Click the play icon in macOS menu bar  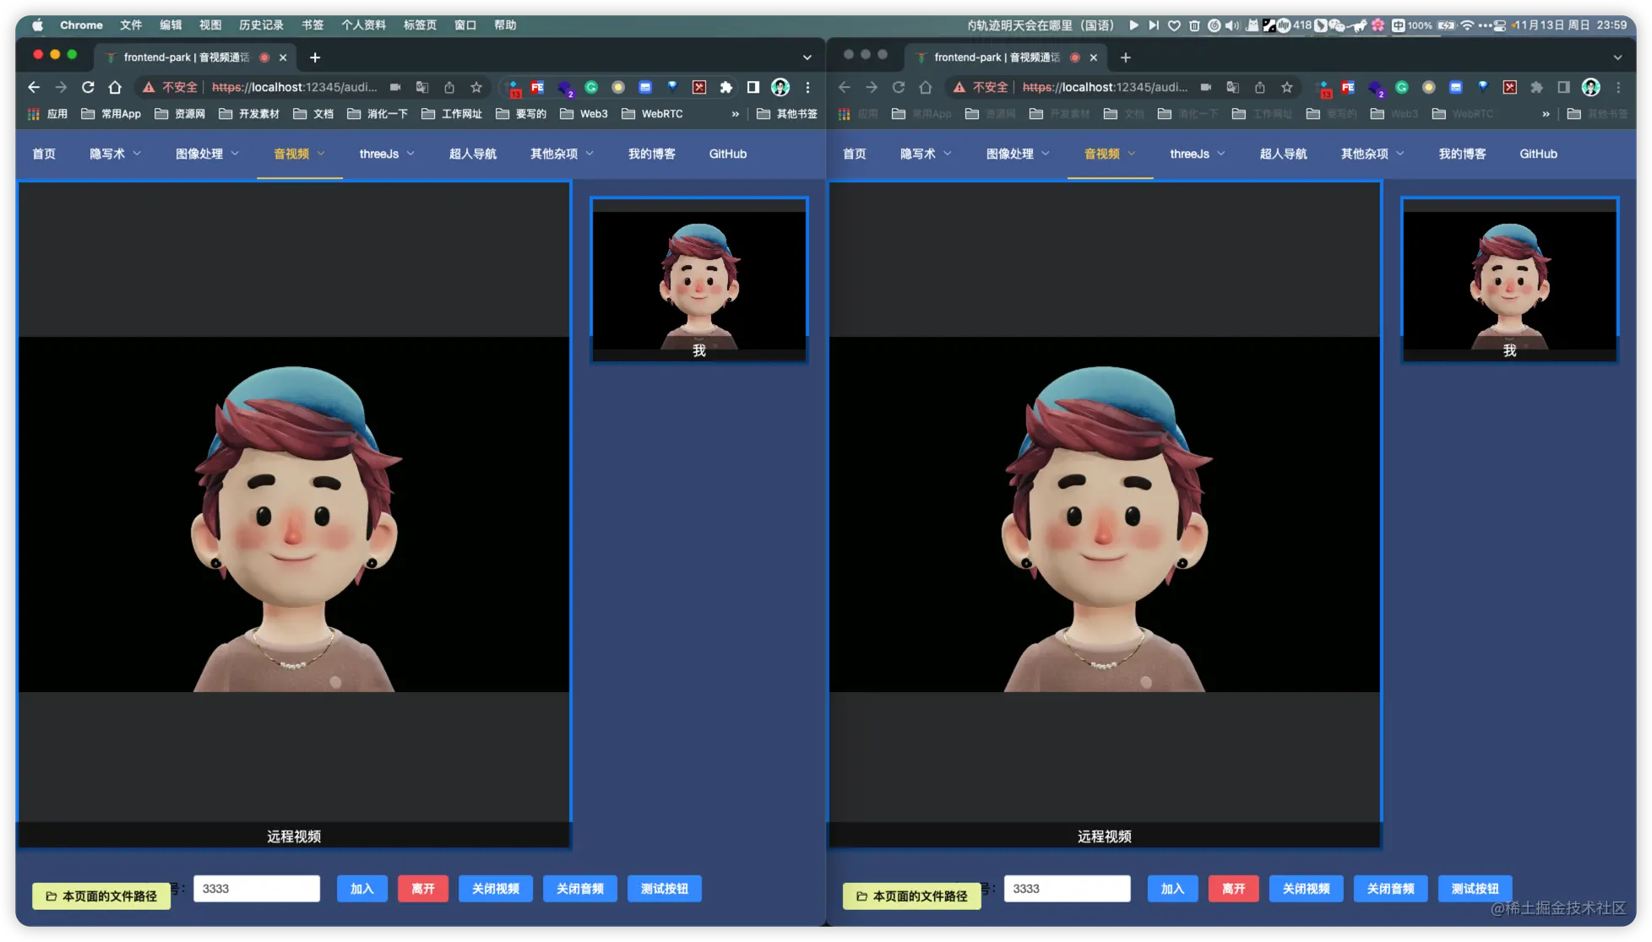click(1133, 25)
